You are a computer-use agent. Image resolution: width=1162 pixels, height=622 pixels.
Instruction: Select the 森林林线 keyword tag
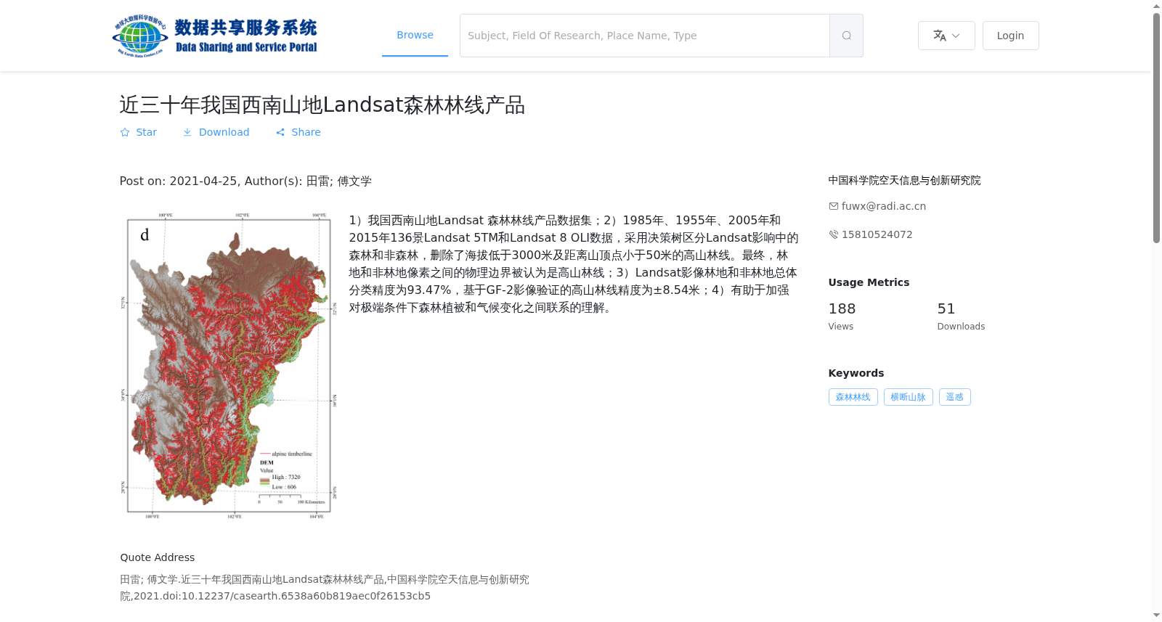tap(853, 397)
